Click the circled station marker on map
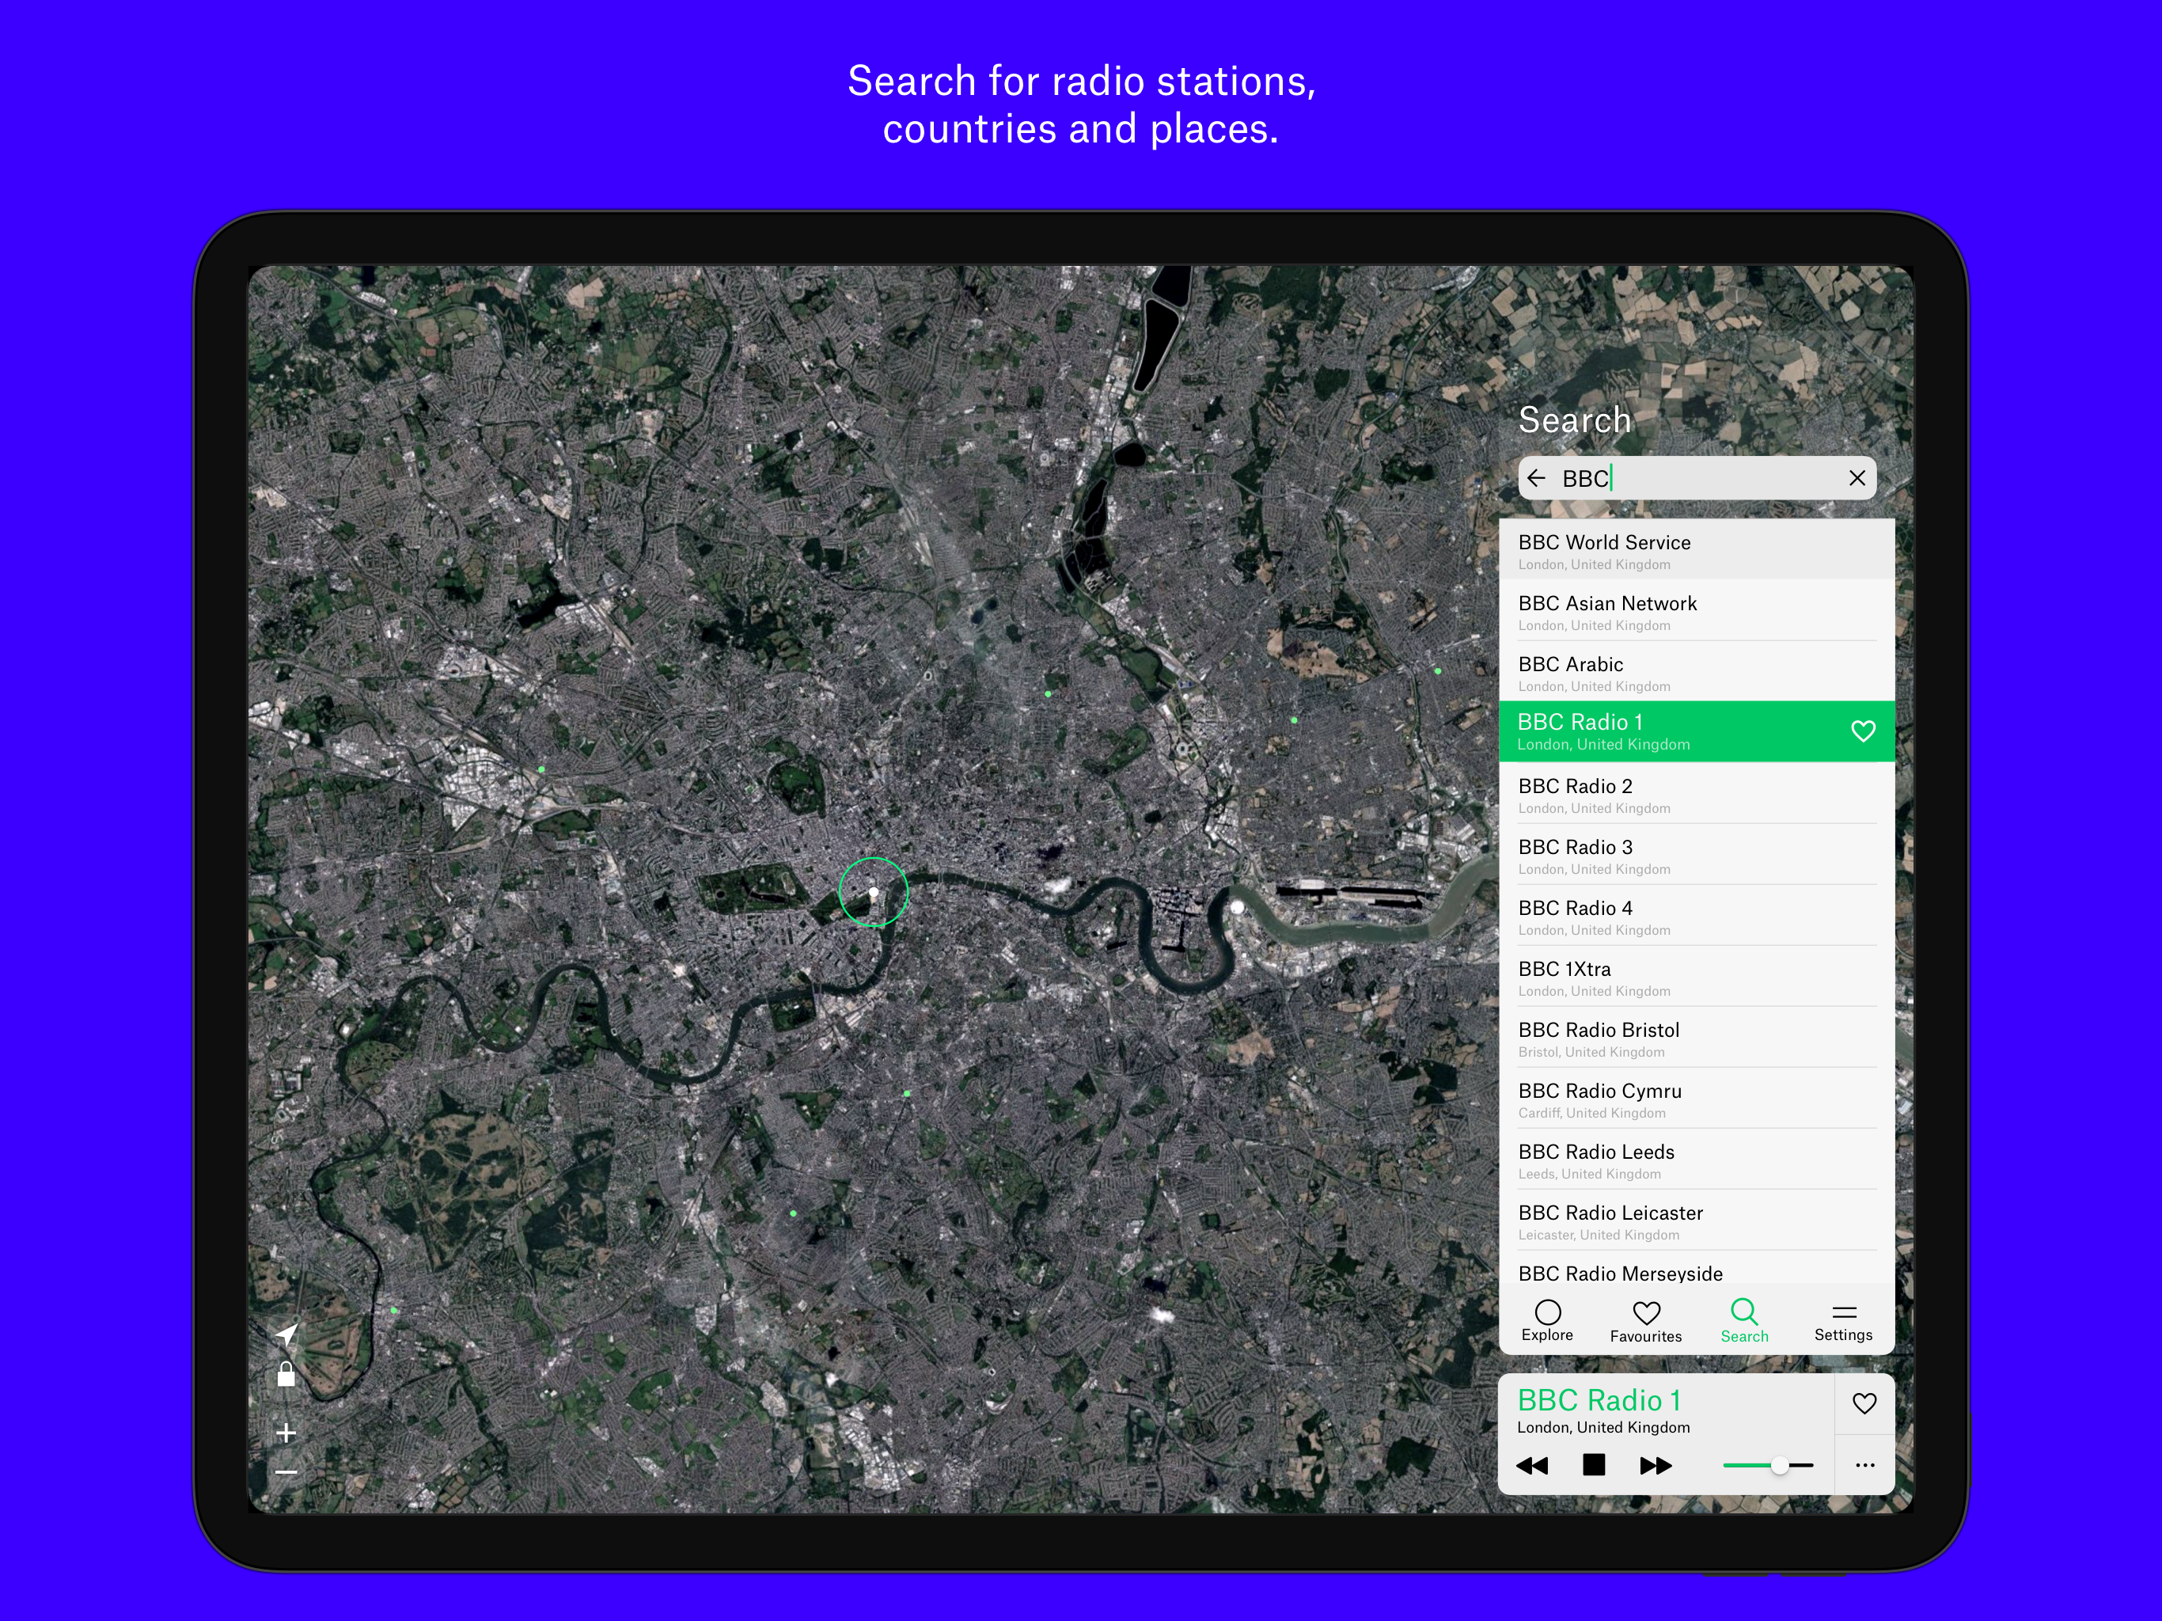This screenshot has width=2162, height=1621. 874,892
